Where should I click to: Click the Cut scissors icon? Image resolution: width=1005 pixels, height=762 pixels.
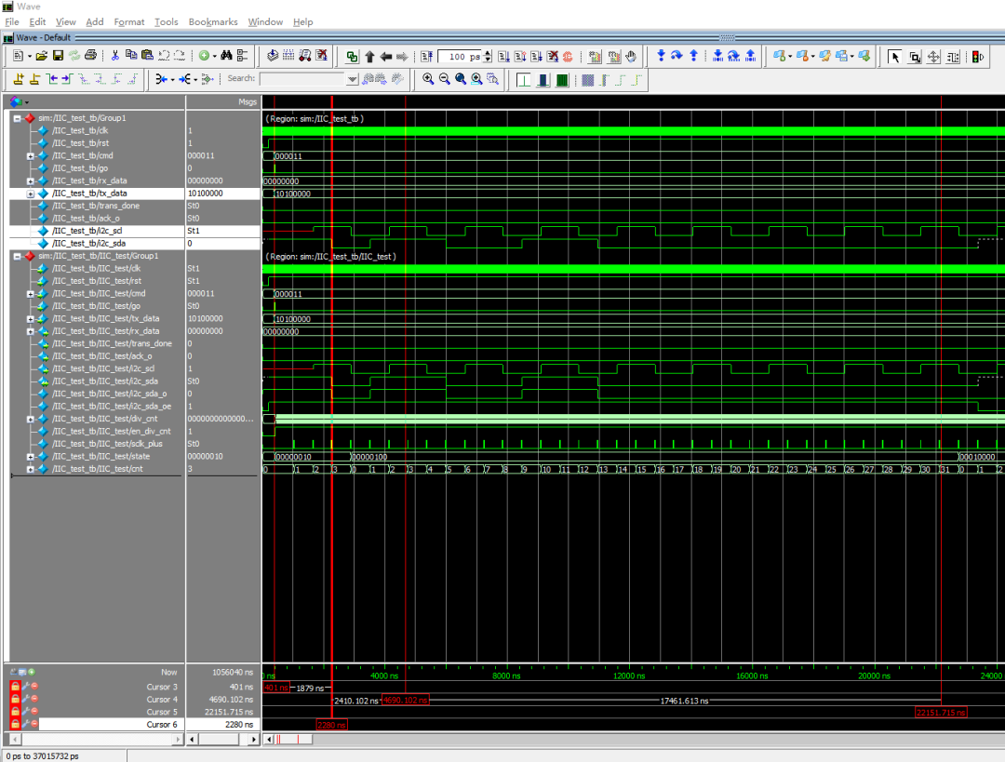tap(115, 56)
